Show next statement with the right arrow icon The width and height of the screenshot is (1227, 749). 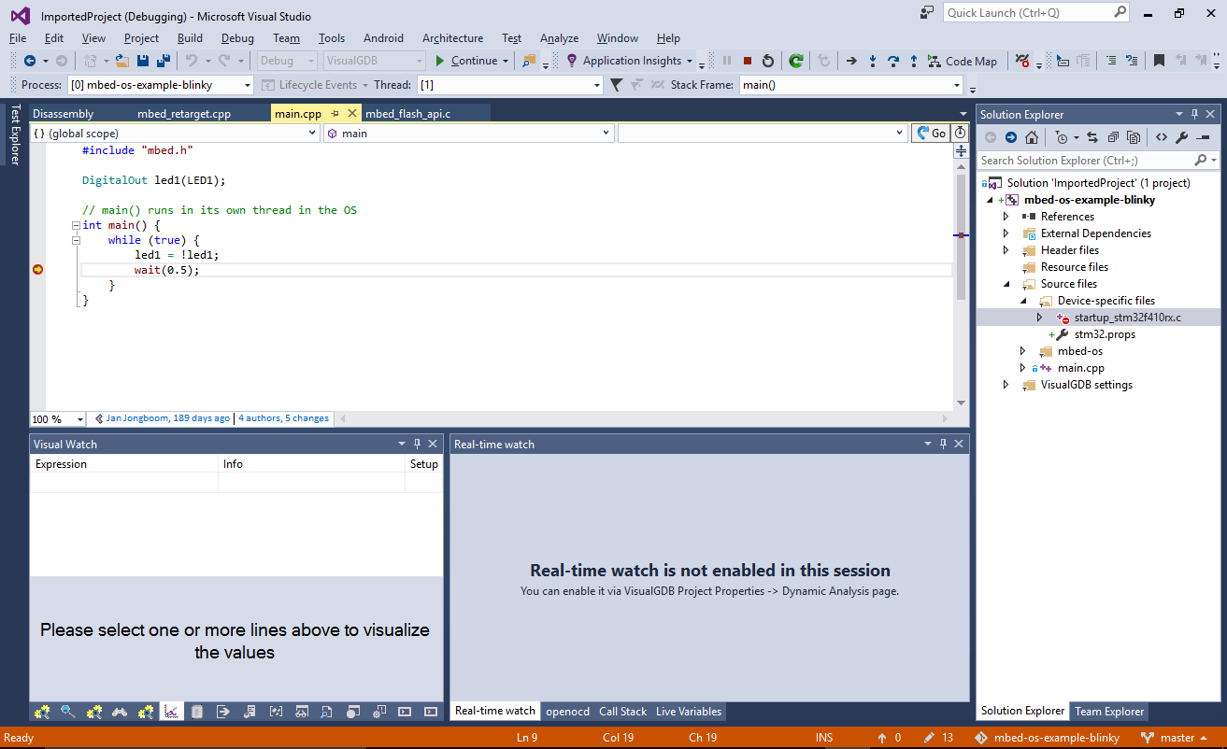tap(851, 61)
